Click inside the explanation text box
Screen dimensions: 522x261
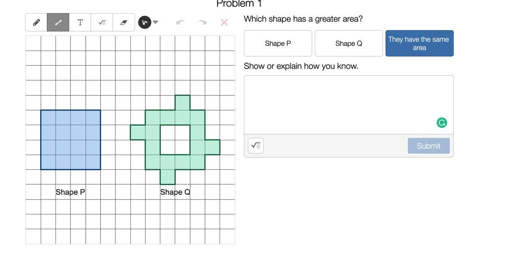pos(348,105)
